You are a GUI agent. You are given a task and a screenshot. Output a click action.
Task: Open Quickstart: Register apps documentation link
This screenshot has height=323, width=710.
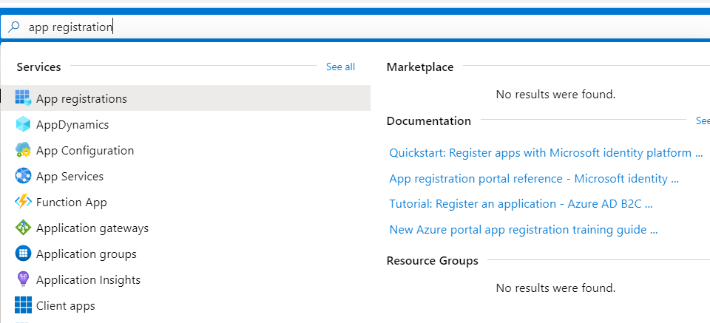point(545,153)
